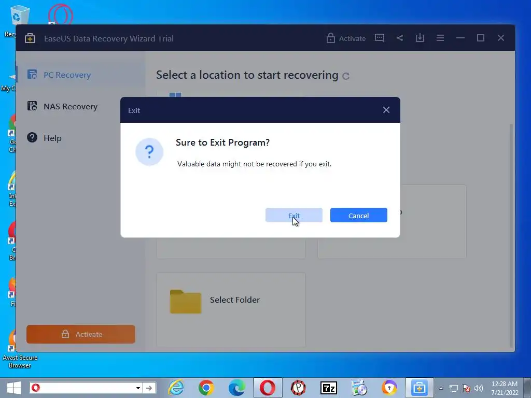Image resolution: width=531 pixels, height=398 pixels.
Task: Click the Opera shortcut on the desktop
Action: (x=60, y=14)
